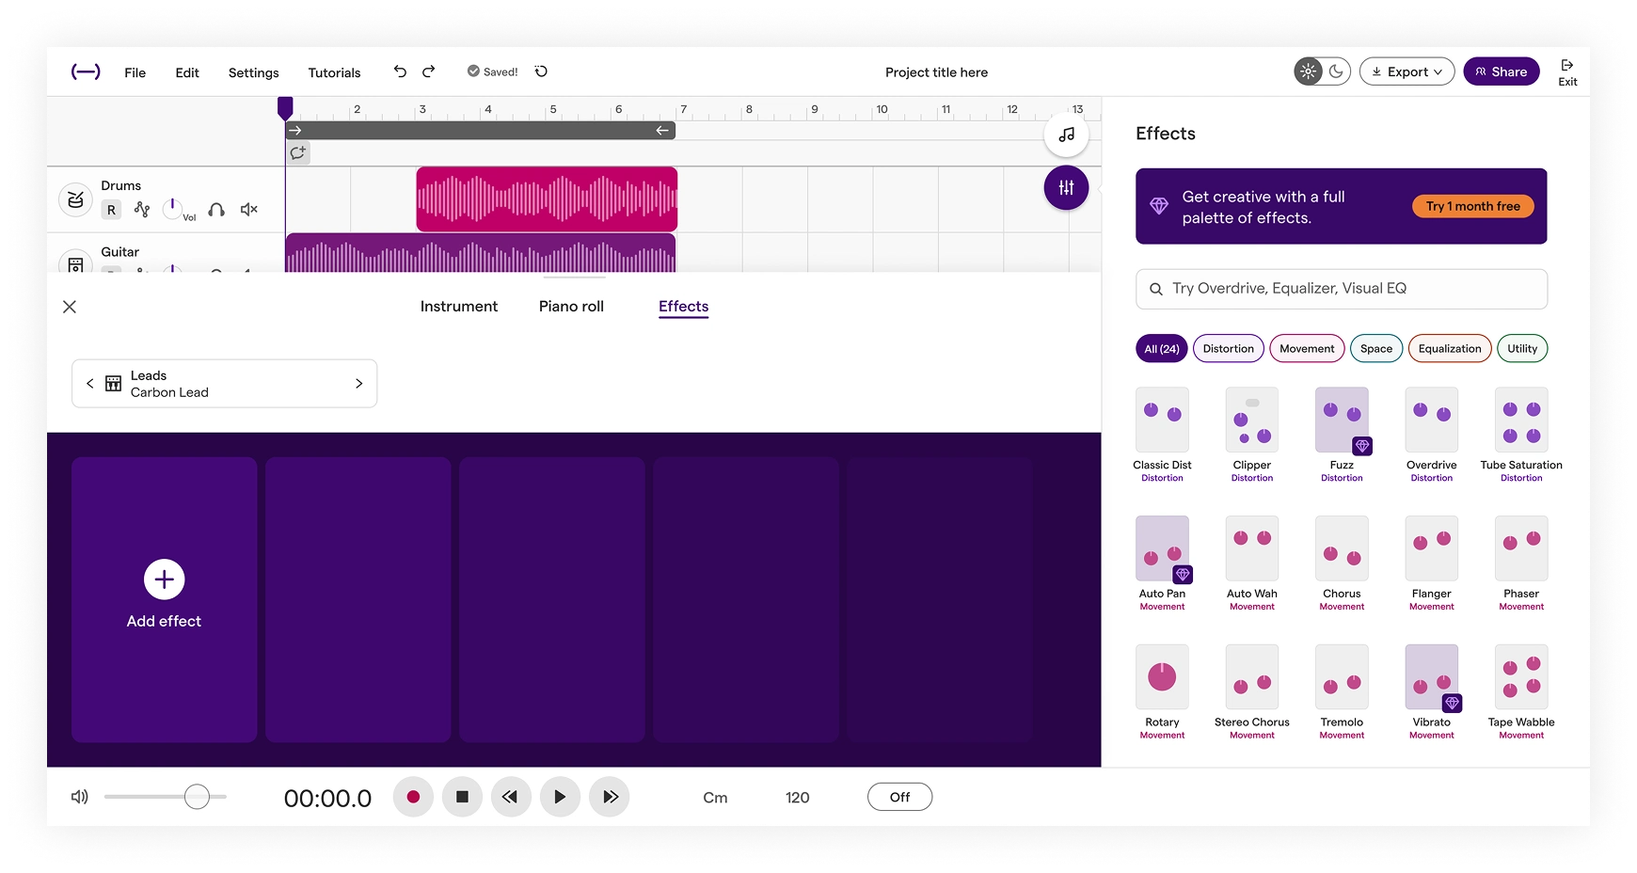Click the Rotary effect icon

[1162, 677]
